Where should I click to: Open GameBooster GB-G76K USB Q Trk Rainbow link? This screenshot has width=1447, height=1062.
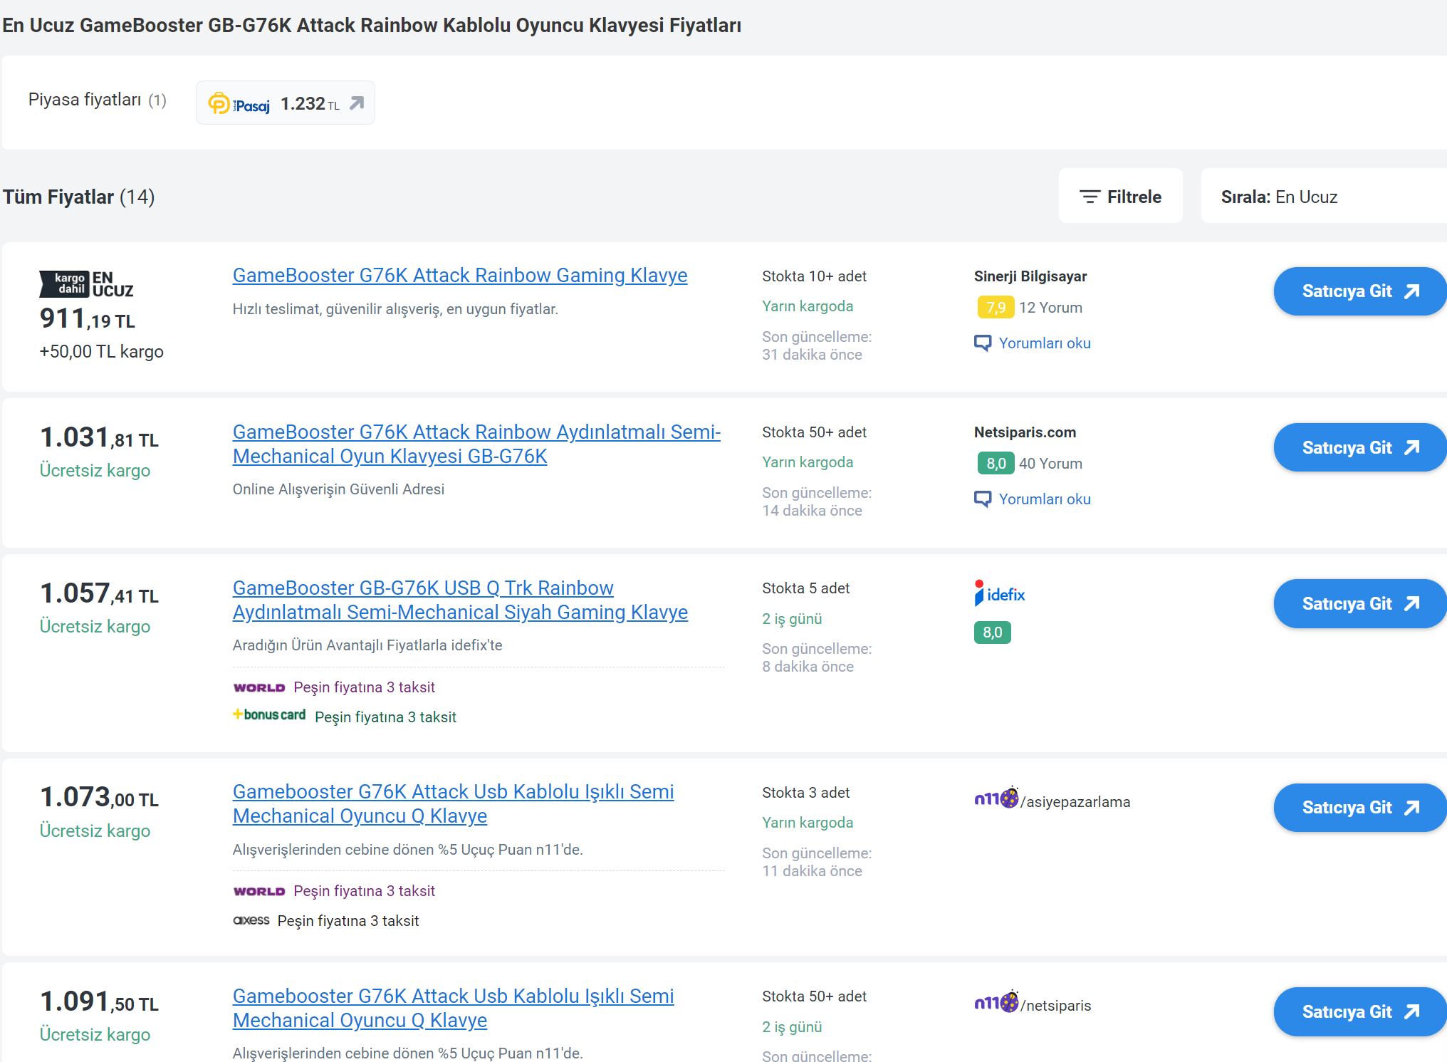click(460, 600)
